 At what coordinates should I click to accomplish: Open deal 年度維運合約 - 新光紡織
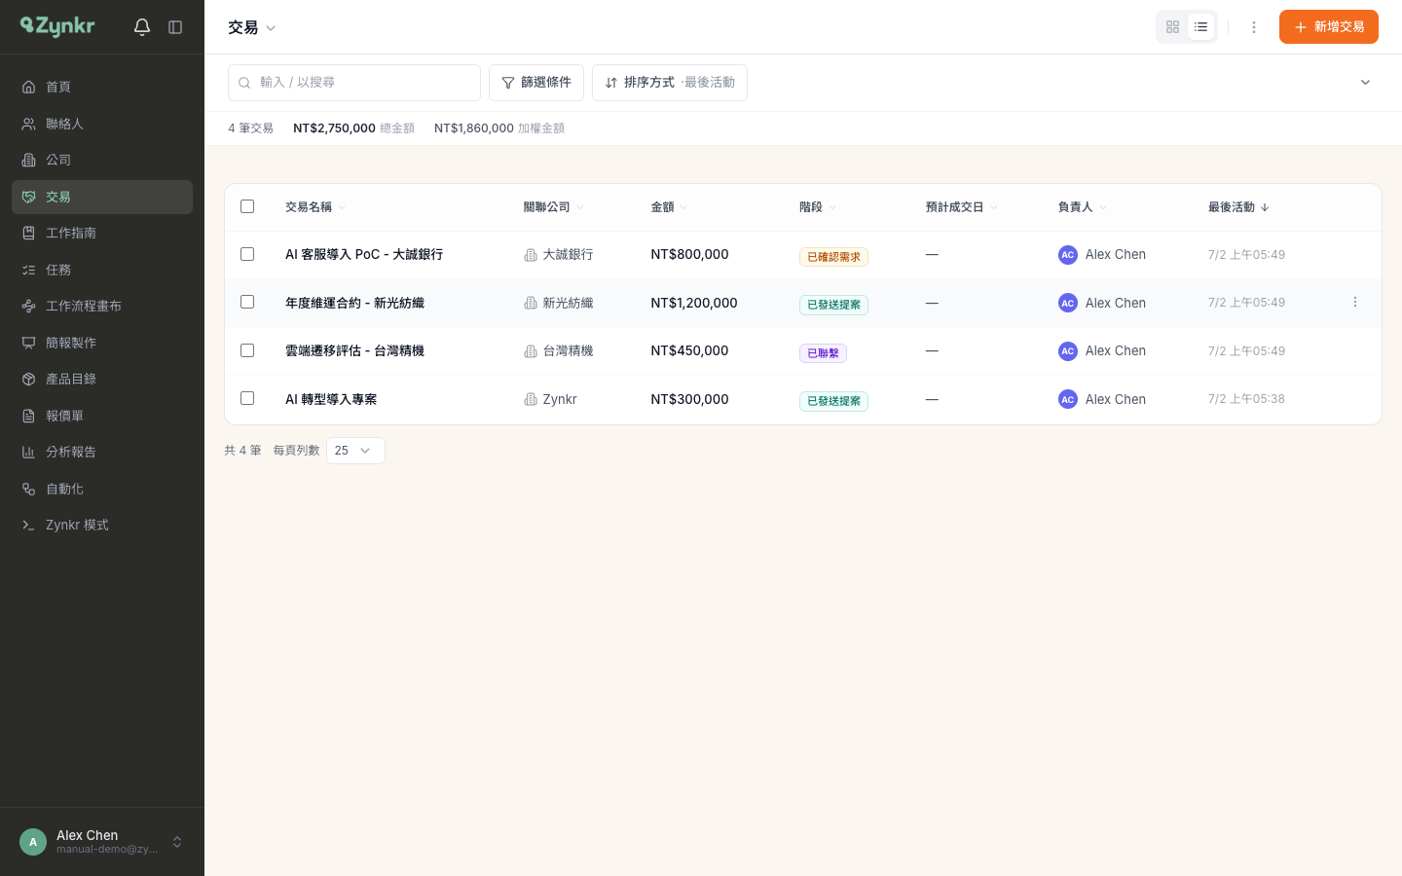tap(354, 303)
